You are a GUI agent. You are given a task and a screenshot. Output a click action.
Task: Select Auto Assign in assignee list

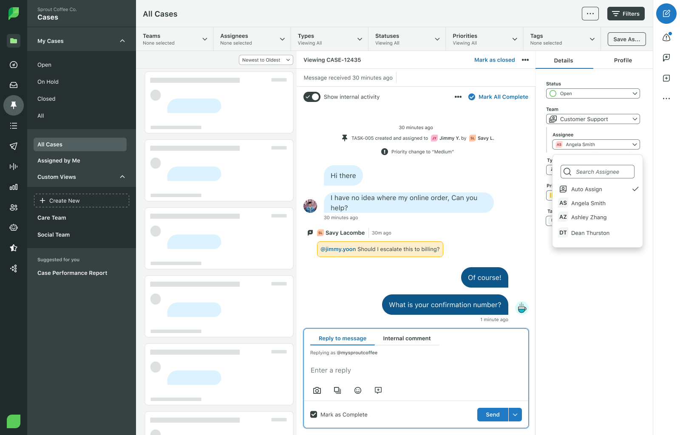(x=586, y=189)
